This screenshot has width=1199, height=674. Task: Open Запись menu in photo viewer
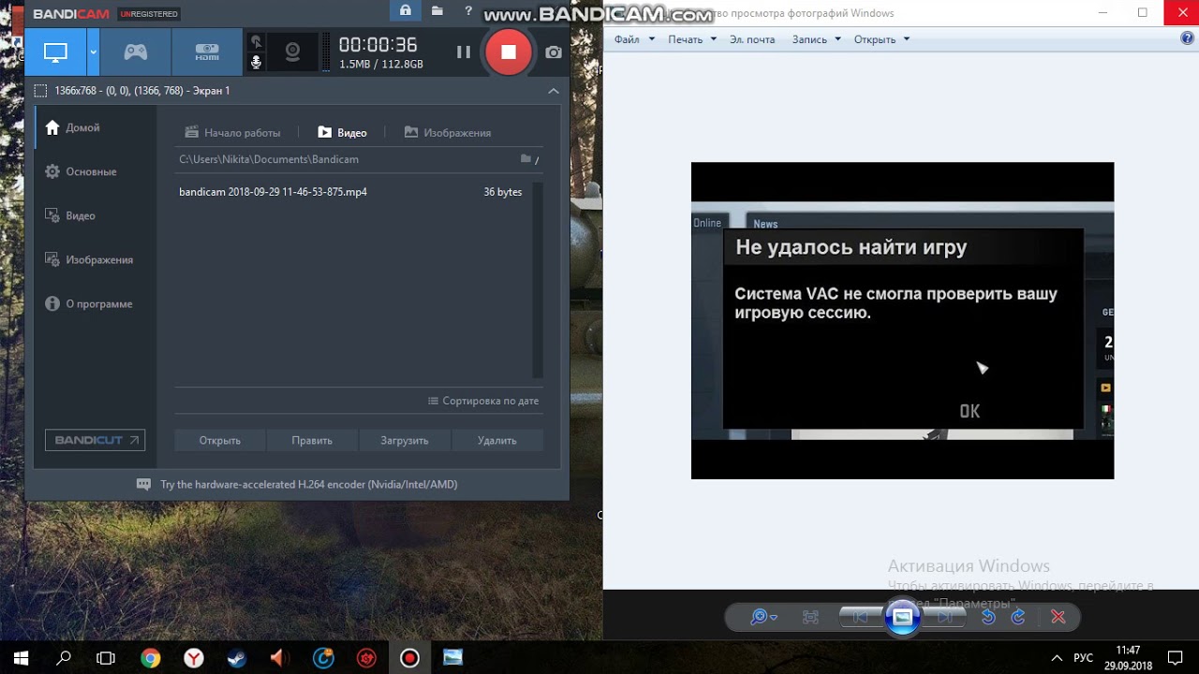pyautogui.click(x=816, y=39)
